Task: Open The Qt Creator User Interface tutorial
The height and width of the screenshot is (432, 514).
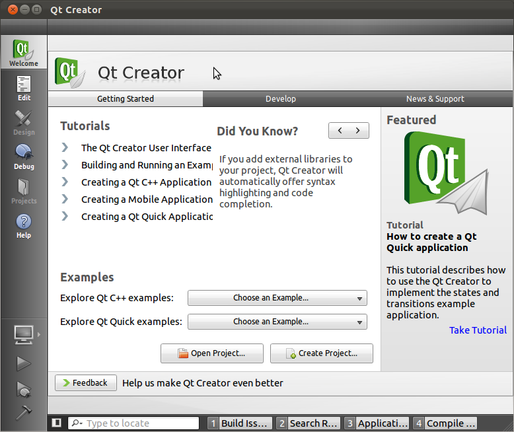Action: coord(146,148)
